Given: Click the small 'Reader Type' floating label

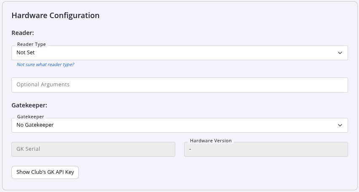Looking at the screenshot, I should pyautogui.click(x=31, y=44).
